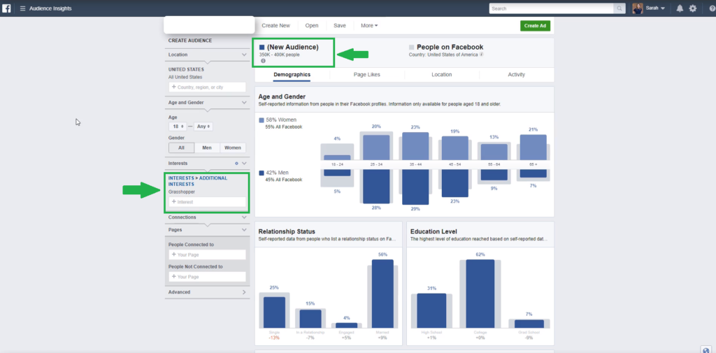Collapse the Pages section

[244, 230]
